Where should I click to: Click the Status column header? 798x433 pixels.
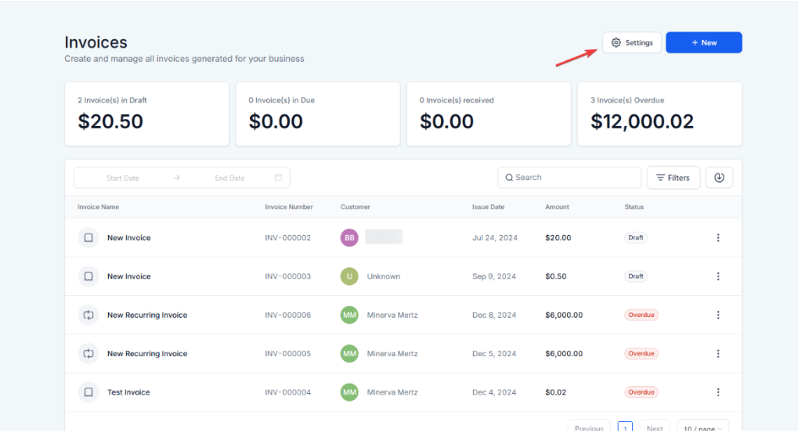tap(634, 207)
